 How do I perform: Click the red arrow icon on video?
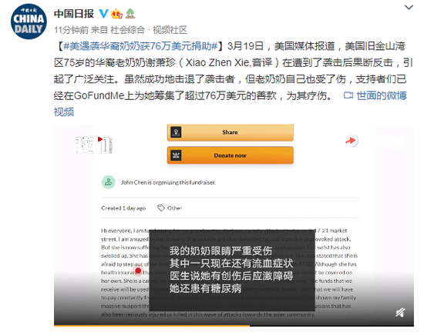click(x=352, y=141)
